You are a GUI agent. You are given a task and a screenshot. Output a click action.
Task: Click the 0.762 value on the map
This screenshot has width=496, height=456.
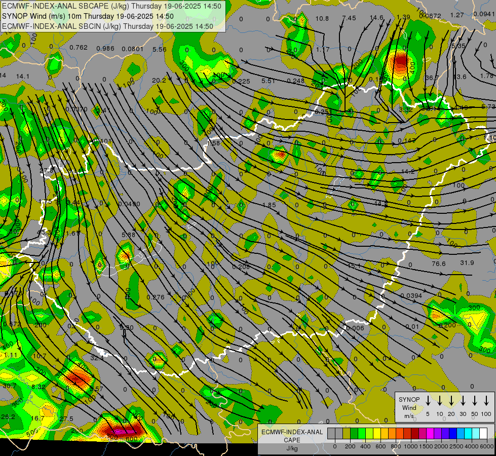tap(79, 48)
